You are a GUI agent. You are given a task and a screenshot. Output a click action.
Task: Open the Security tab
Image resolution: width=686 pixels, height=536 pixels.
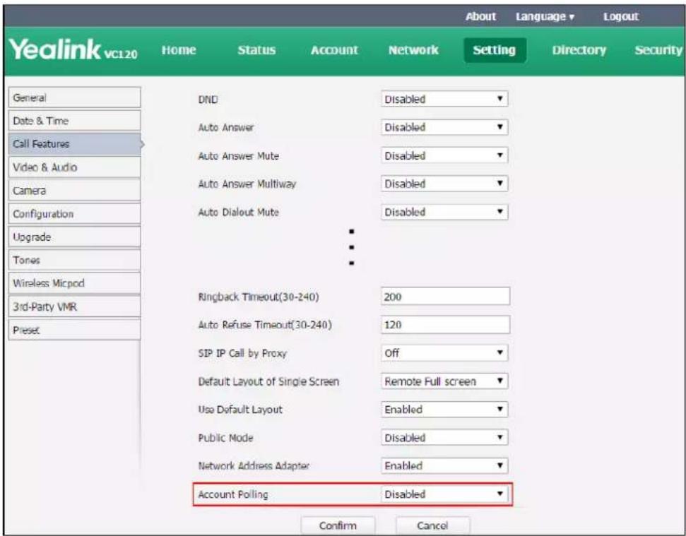pos(658,50)
